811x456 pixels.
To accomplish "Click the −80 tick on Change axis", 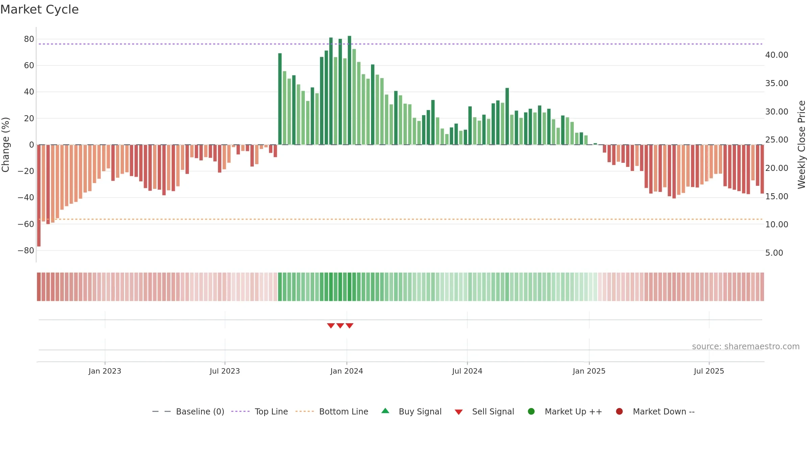I will pos(26,251).
